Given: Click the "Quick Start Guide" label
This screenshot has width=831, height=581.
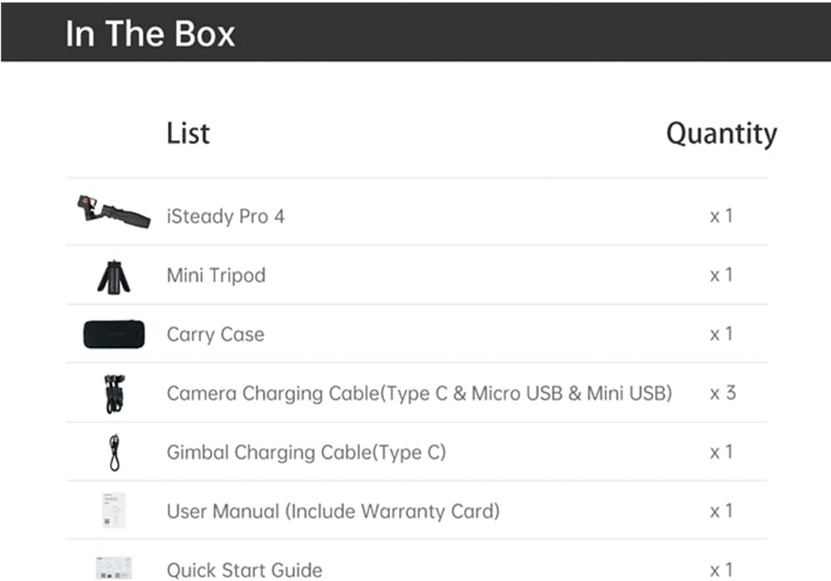Looking at the screenshot, I should point(245,569).
